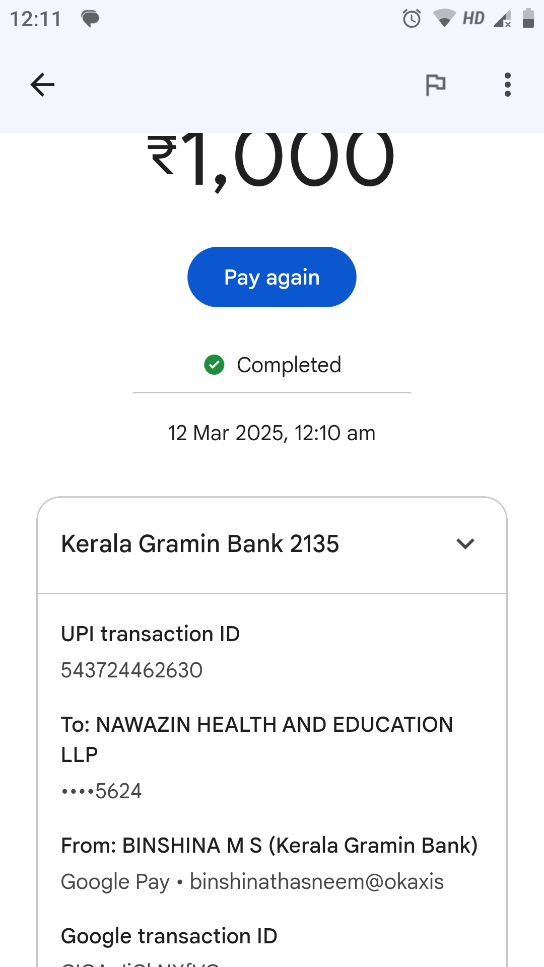Tap the Kerala Gramin Bank 2135 header

pyautogui.click(x=200, y=544)
